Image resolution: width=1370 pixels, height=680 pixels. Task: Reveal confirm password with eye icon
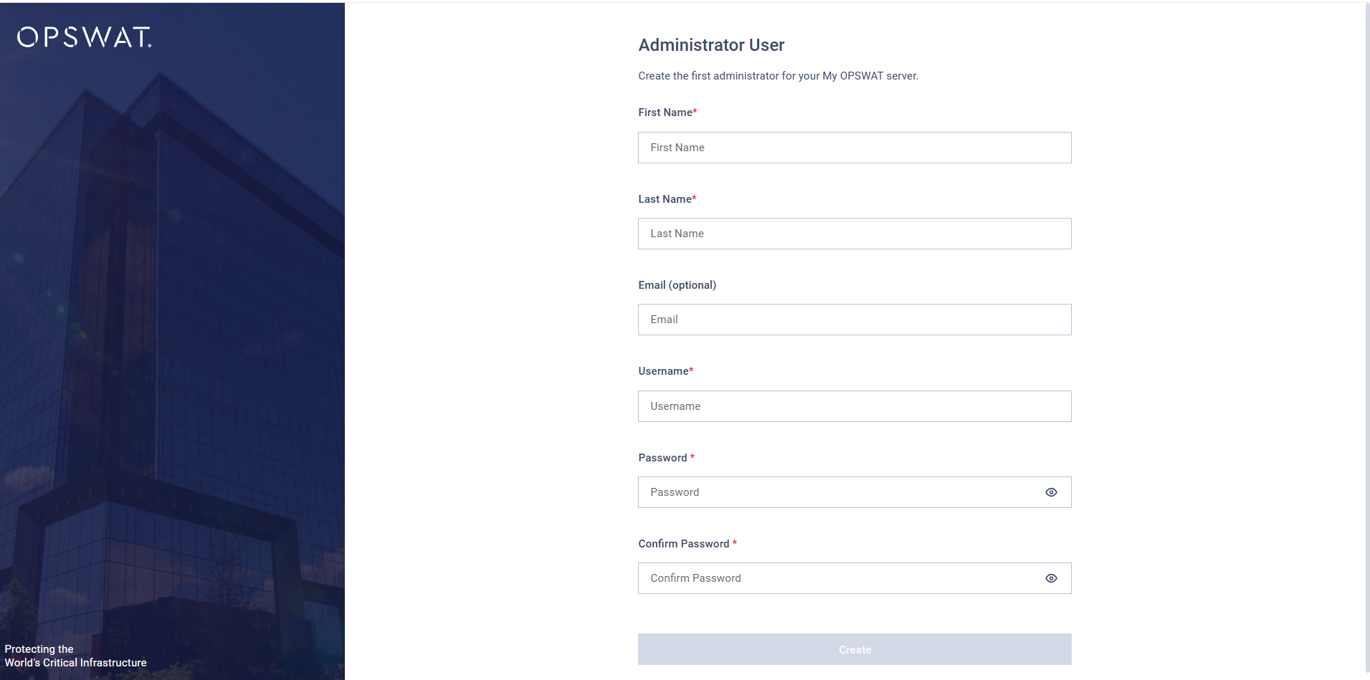[1051, 578]
